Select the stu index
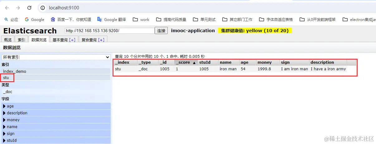 tap(56, 77)
